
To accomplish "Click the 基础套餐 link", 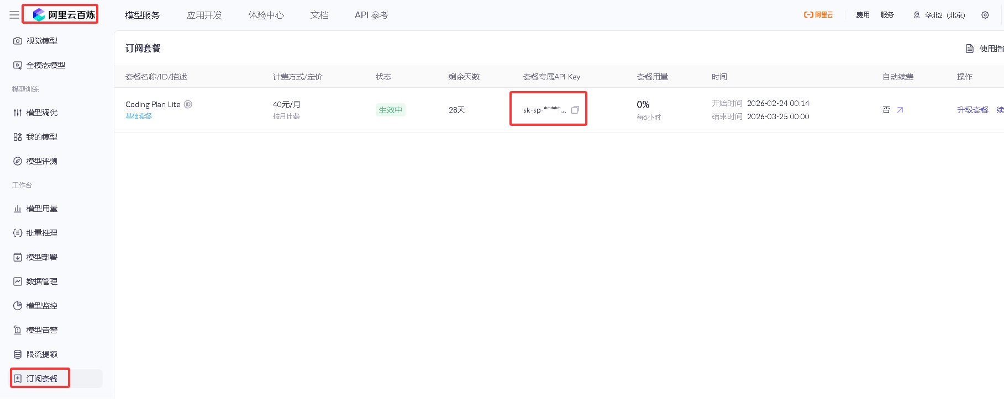I will pos(139,116).
